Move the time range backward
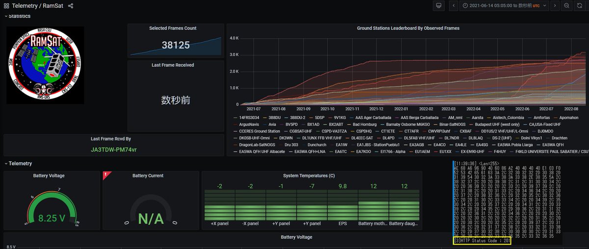 [x=453, y=5]
